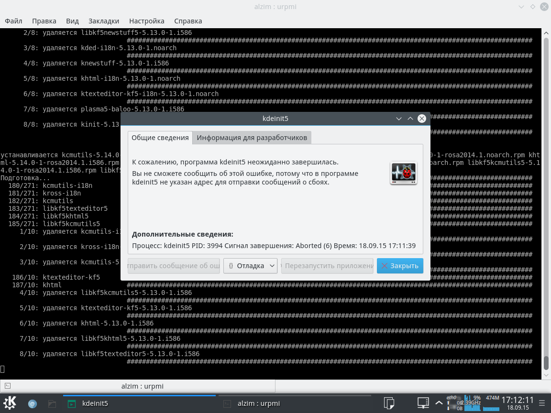Click terminal line 6/8 ktexteditor-kf5-i18n

click(x=121, y=94)
